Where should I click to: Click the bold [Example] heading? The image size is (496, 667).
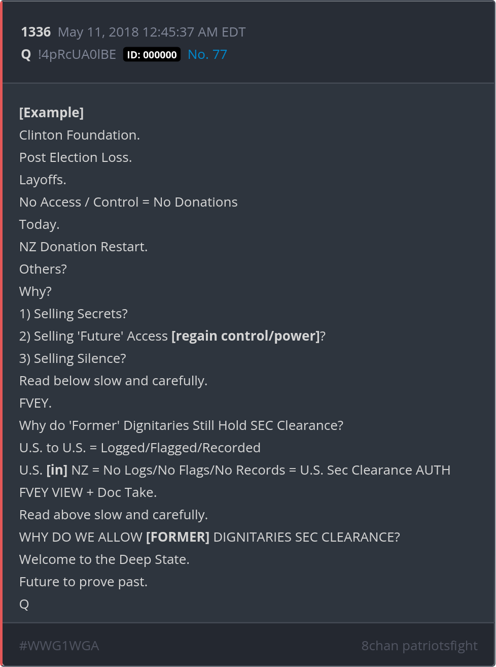point(51,113)
